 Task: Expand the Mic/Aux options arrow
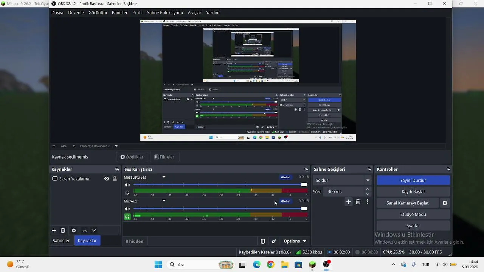point(164,201)
